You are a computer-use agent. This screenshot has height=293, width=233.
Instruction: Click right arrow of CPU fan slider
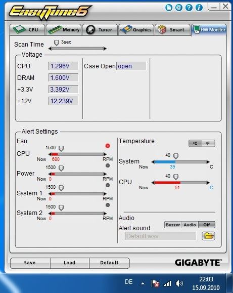(105, 154)
